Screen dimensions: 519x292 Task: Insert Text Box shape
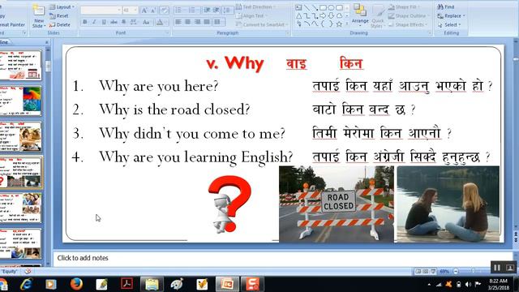click(298, 7)
